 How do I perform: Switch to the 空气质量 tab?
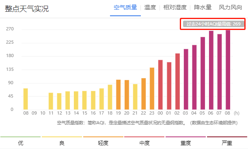[x=125, y=7]
